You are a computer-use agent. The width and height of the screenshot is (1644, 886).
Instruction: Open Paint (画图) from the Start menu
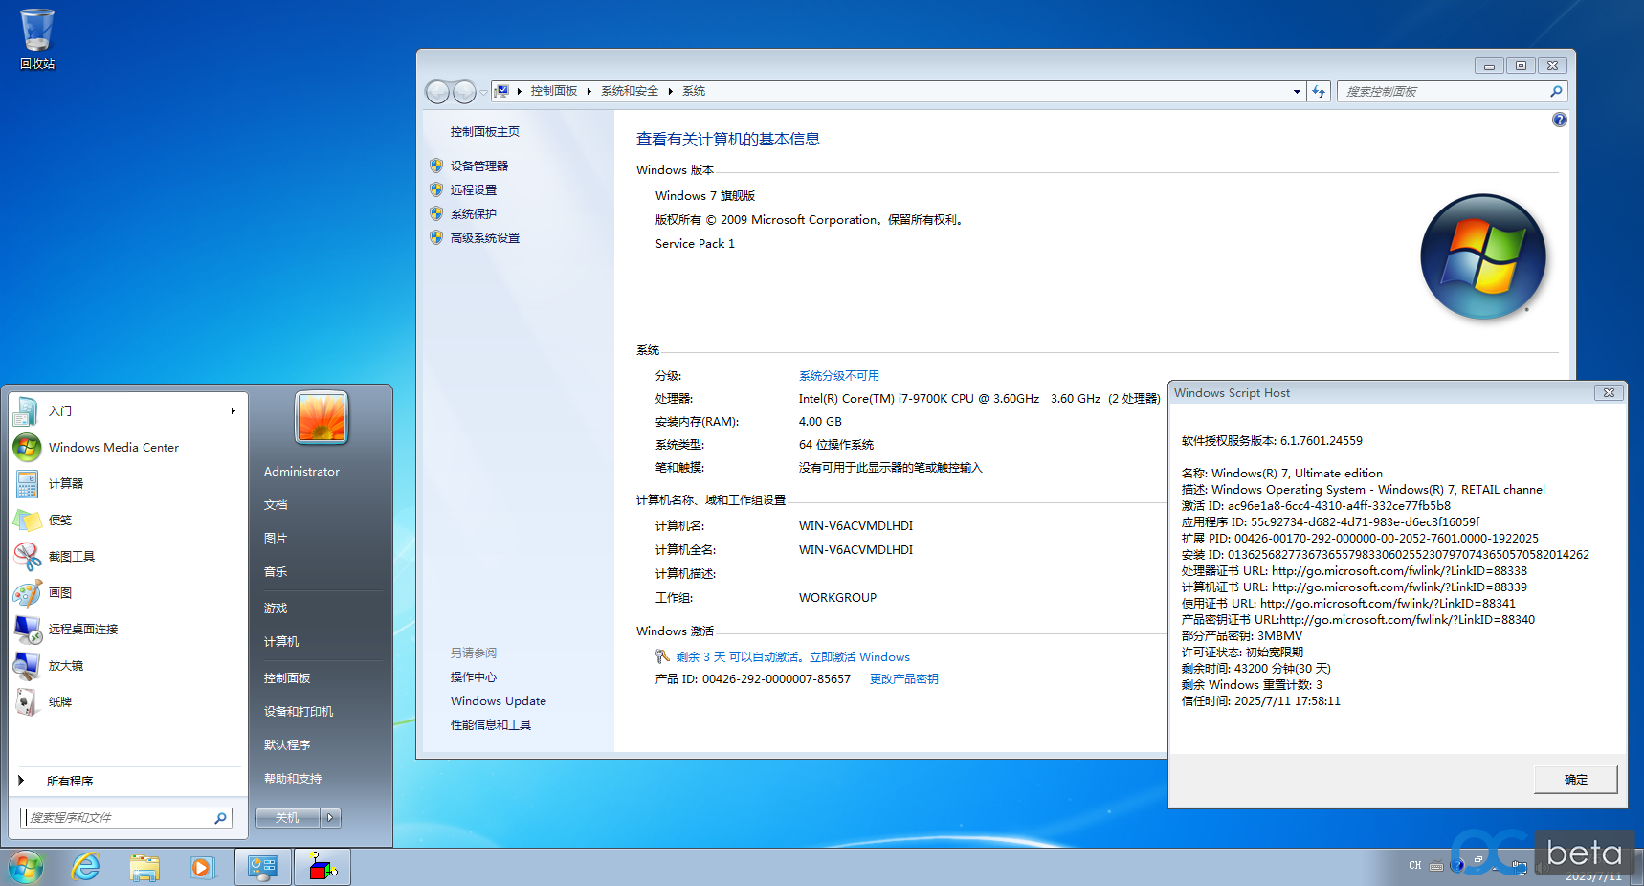point(59,593)
